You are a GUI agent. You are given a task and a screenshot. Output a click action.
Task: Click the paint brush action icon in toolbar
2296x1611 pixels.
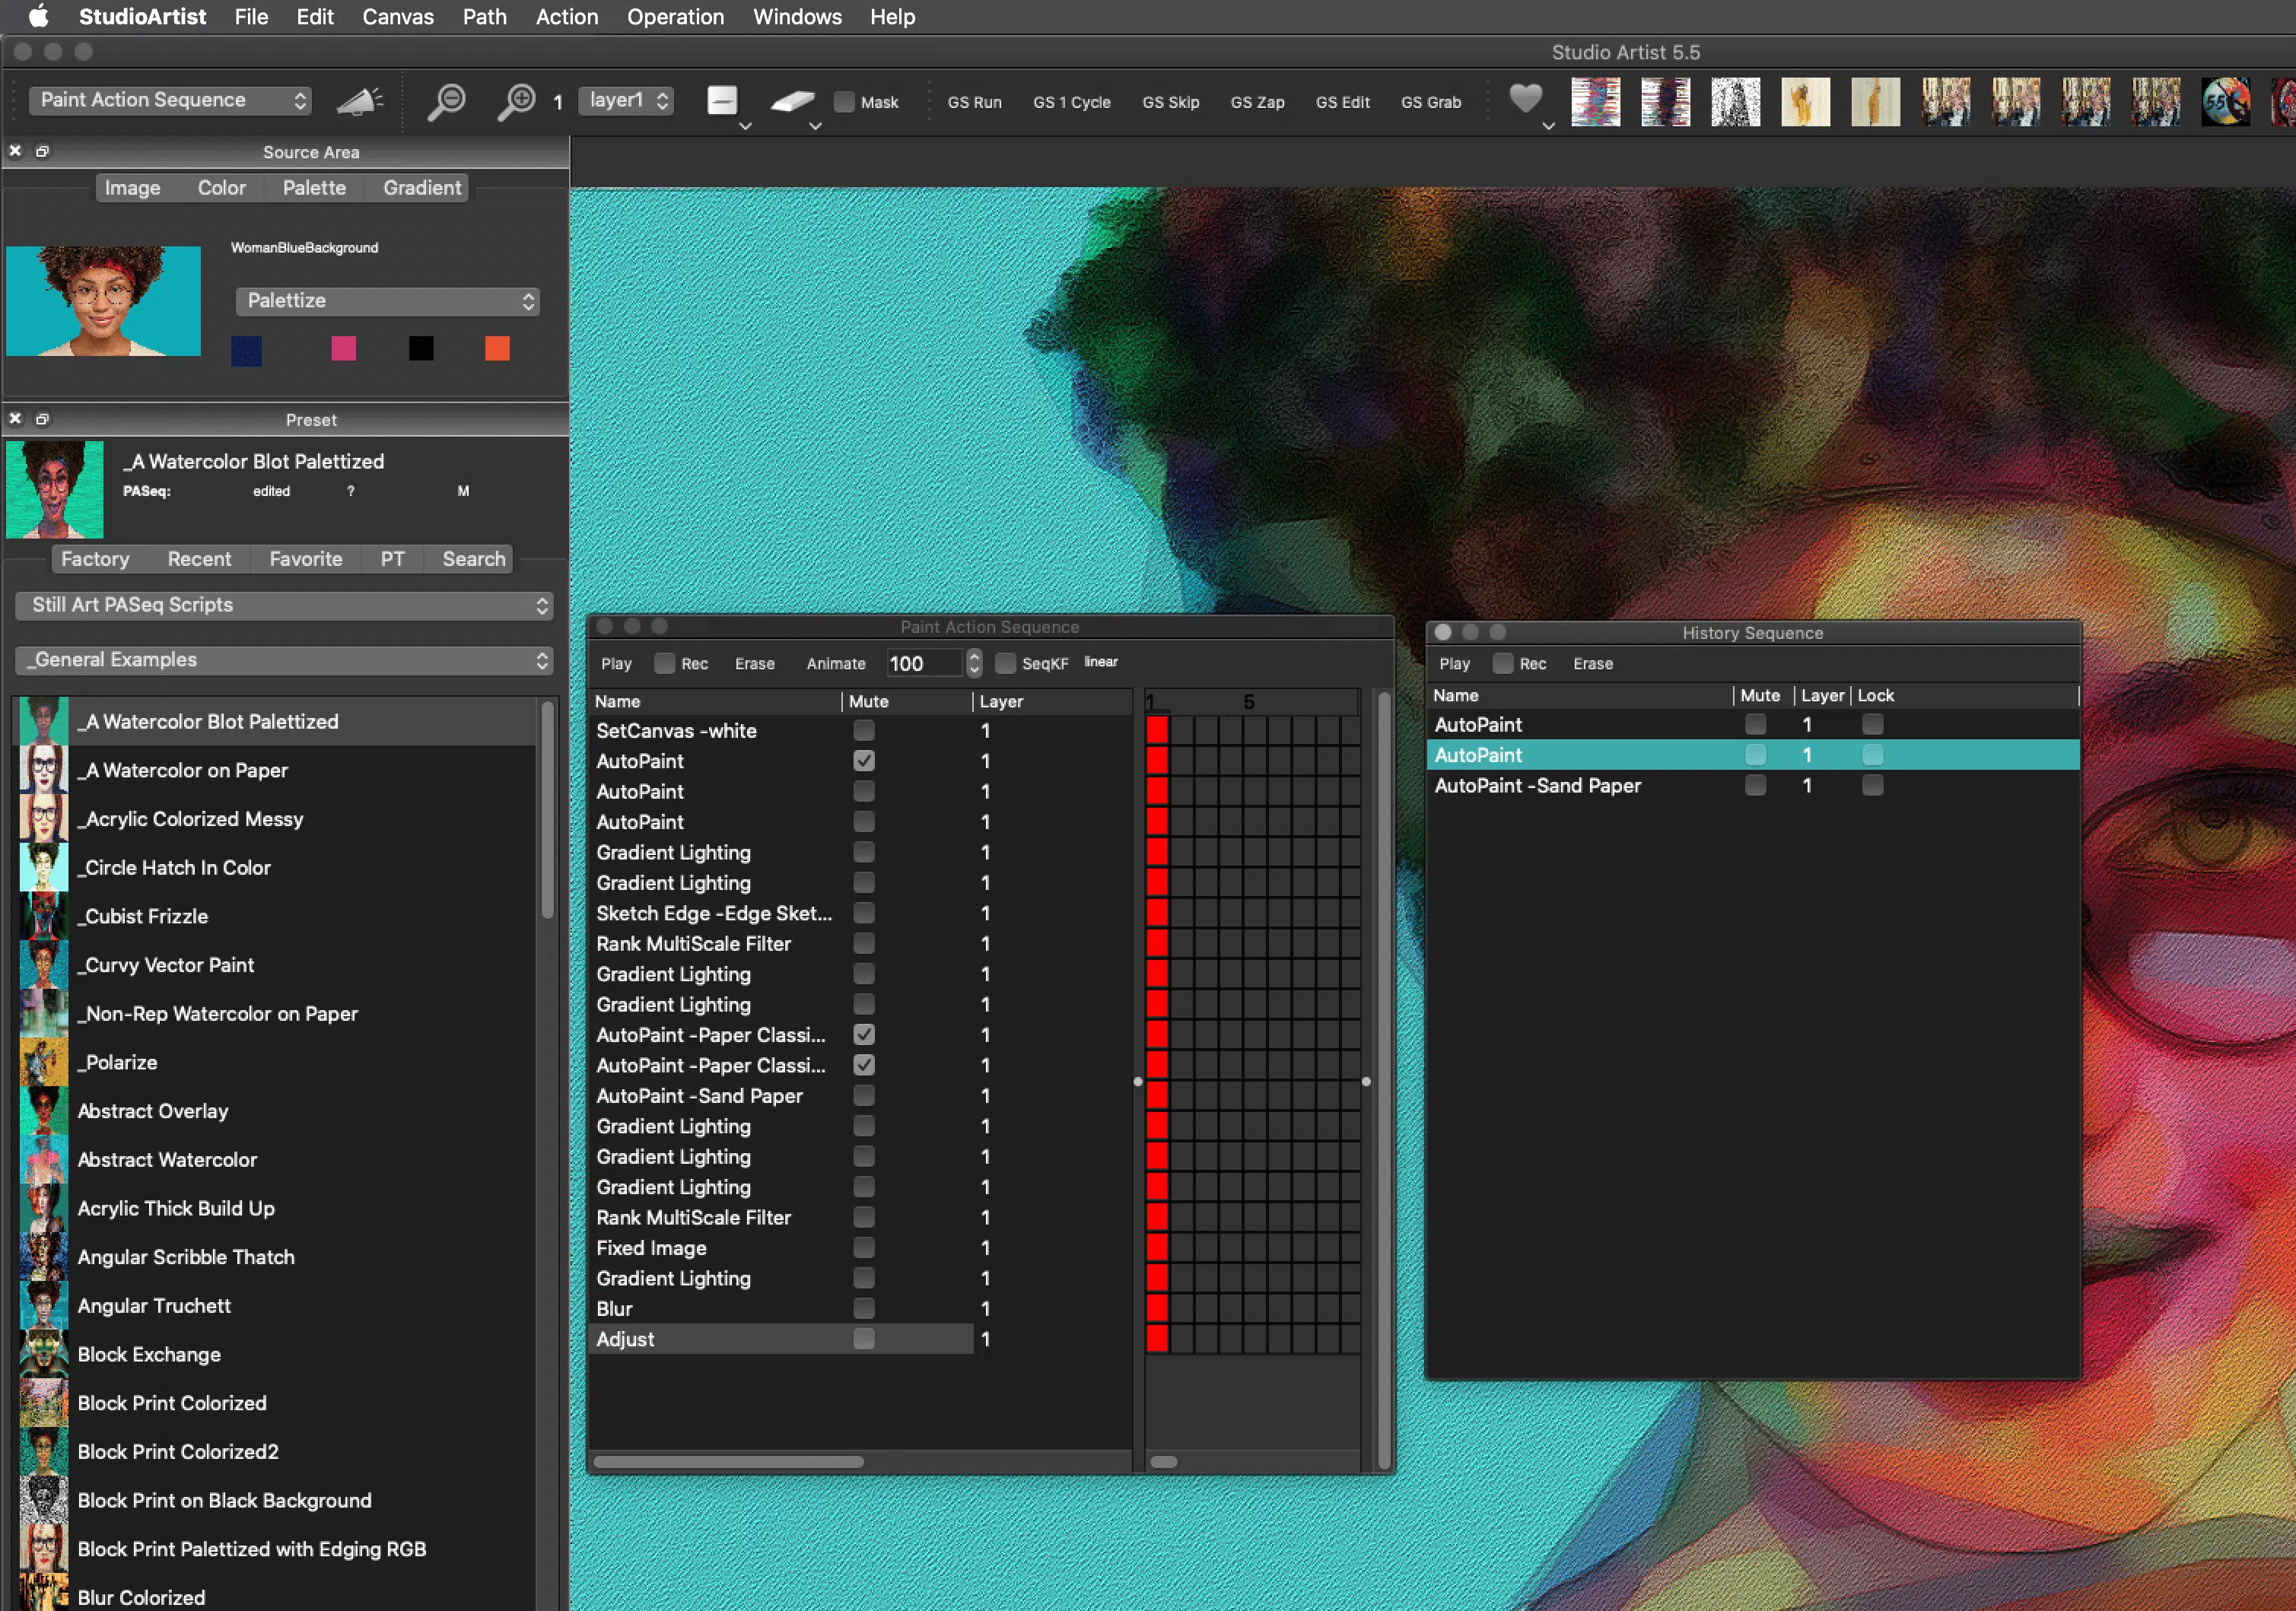pos(359,101)
